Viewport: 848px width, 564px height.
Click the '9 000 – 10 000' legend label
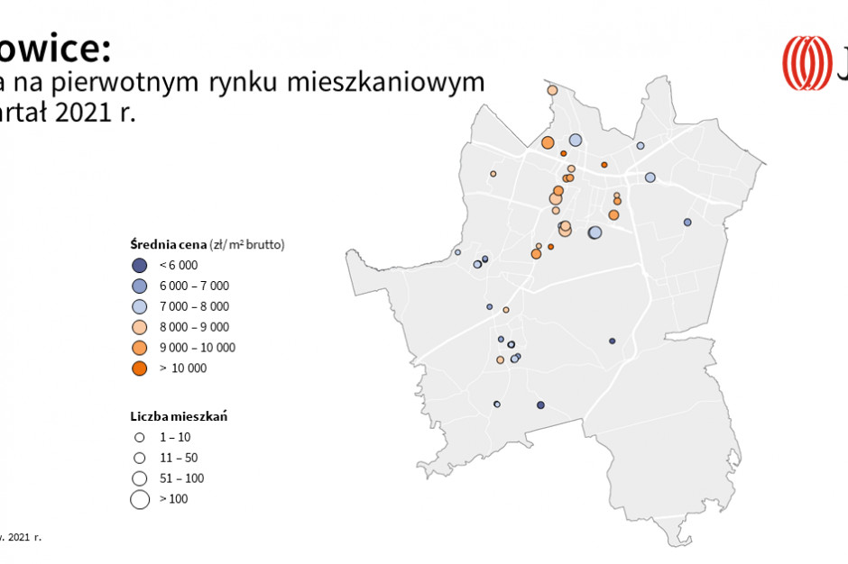198,348
